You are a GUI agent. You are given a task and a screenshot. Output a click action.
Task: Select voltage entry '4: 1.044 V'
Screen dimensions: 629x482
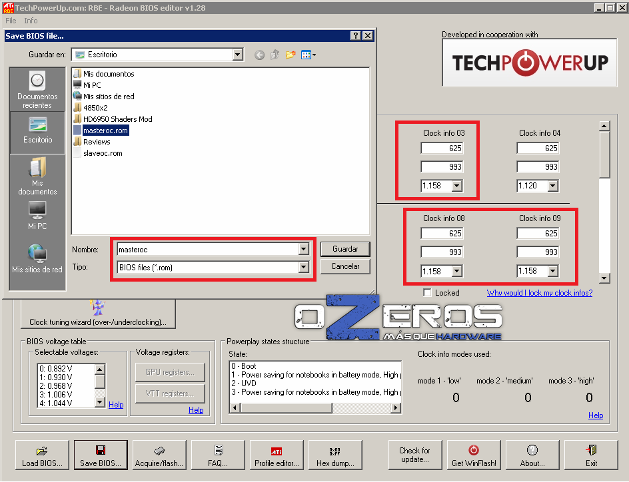[56, 403]
